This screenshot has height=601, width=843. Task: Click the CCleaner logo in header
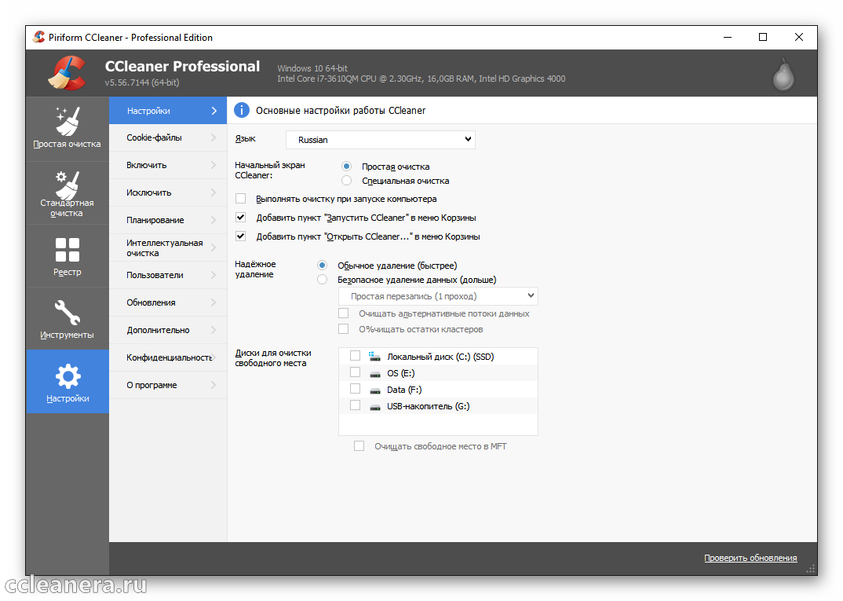pos(67,73)
